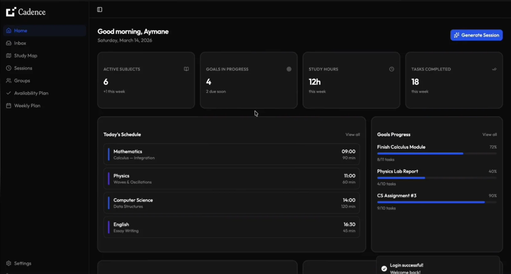Click the Generate Session button
Image resolution: width=511 pixels, height=274 pixels.
(x=476, y=35)
